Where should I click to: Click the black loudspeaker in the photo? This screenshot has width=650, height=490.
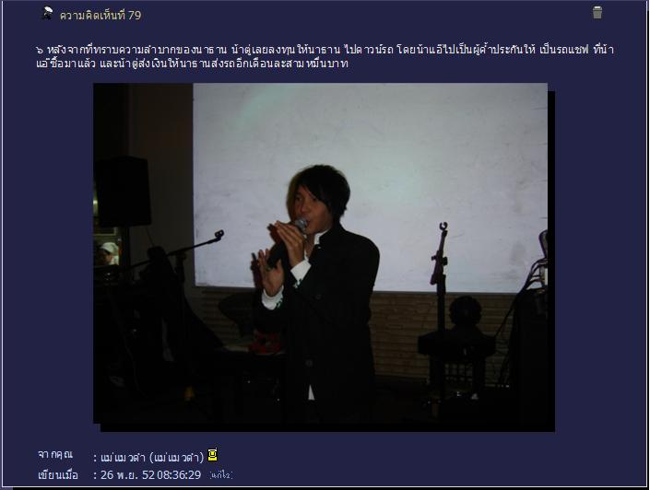pos(123,192)
